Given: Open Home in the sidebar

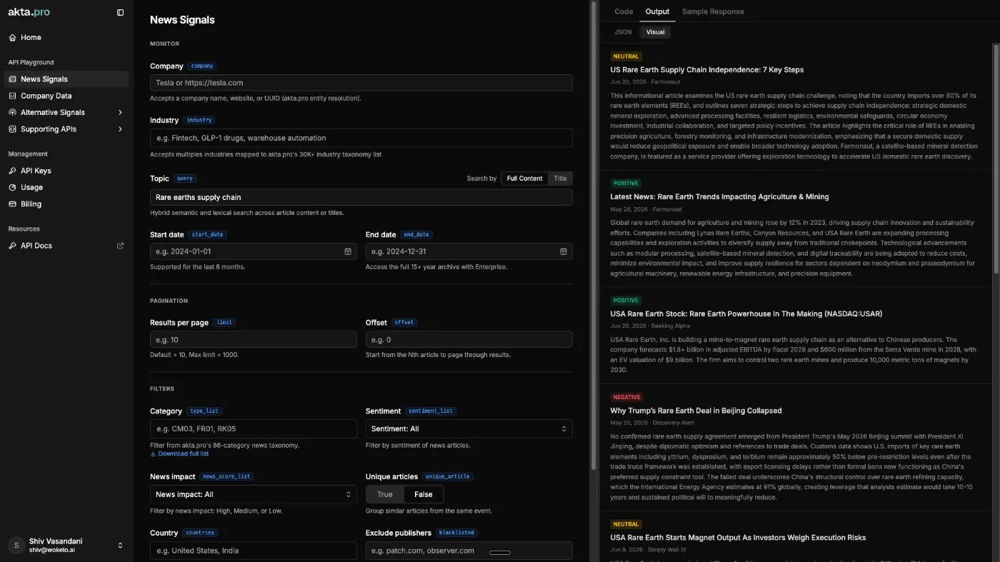Looking at the screenshot, I should click(66, 37).
